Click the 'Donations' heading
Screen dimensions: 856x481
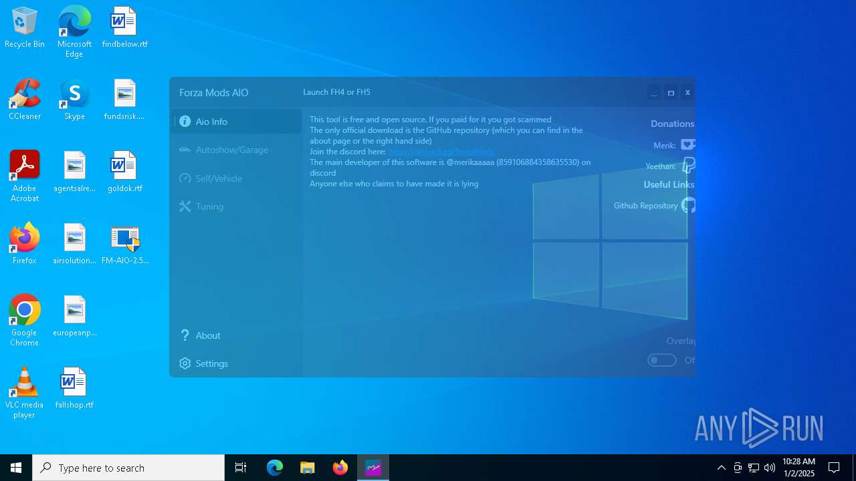(672, 124)
